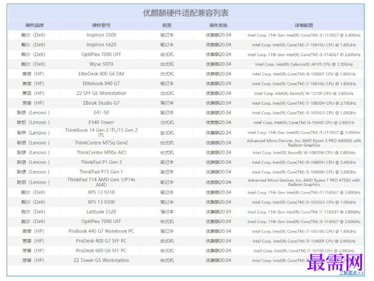Image resolution: width=374 pixels, height=281 pixels.
Task: Click the 戴尔 (Dell) brand in Wyse 5070 row
Action: (33, 64)
